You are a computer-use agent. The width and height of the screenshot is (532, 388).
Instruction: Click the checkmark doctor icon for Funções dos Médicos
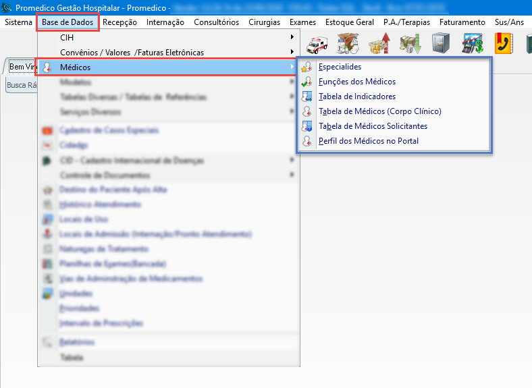[x=307, y=82]
